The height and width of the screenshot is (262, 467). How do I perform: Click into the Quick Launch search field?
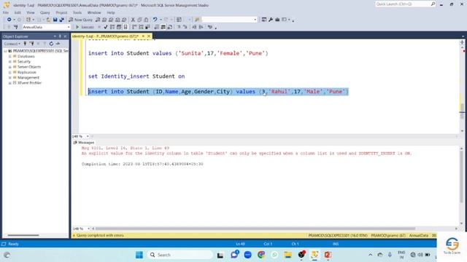click(402, 4)
